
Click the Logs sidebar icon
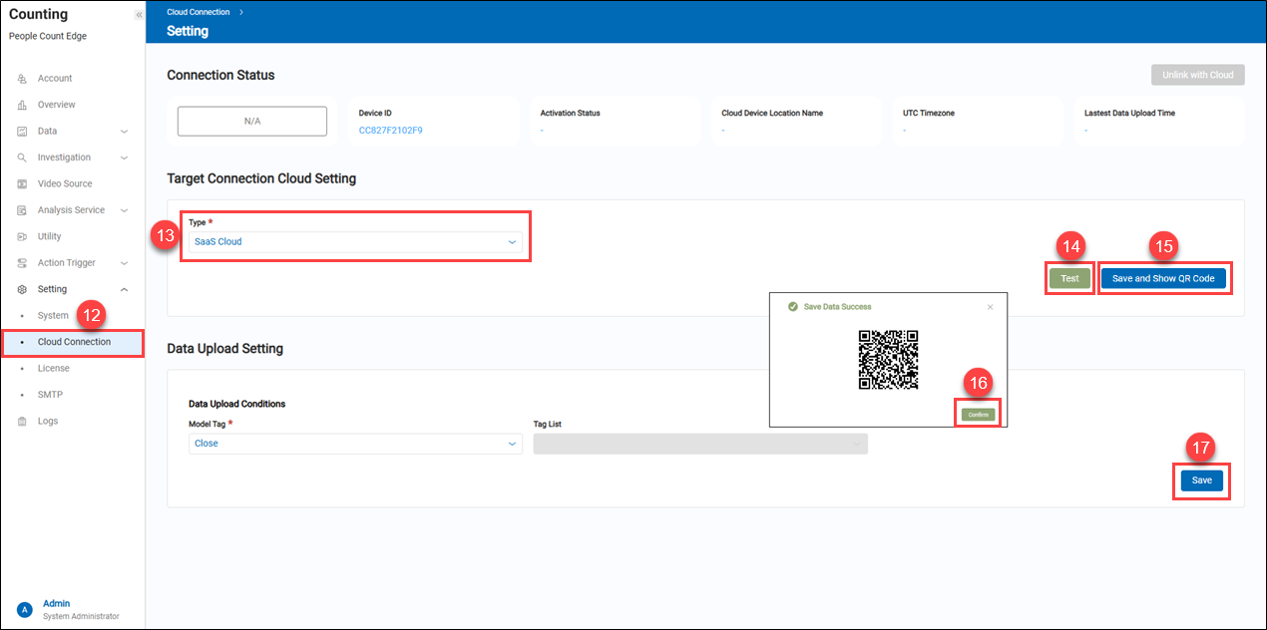click(x=22, y=422)
